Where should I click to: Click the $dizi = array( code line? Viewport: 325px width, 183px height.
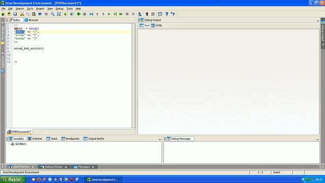point(26,28)
